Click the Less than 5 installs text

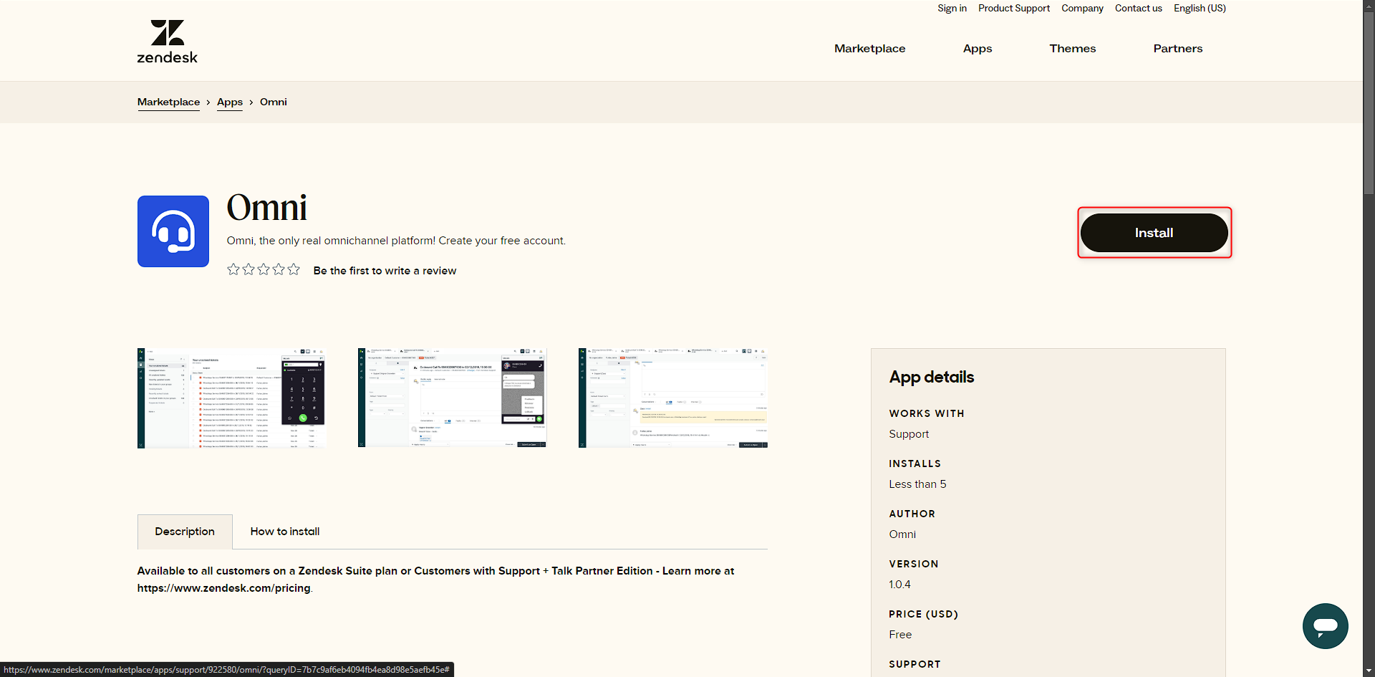point(917,484)
